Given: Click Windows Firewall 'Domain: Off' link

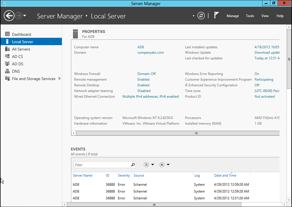Looking at the screenshot, I should click(147, 74).
